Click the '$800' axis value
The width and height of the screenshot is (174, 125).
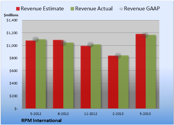pos(13,58)
